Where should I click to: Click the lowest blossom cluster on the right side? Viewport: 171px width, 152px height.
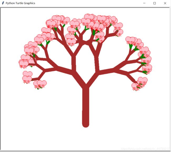136,86
